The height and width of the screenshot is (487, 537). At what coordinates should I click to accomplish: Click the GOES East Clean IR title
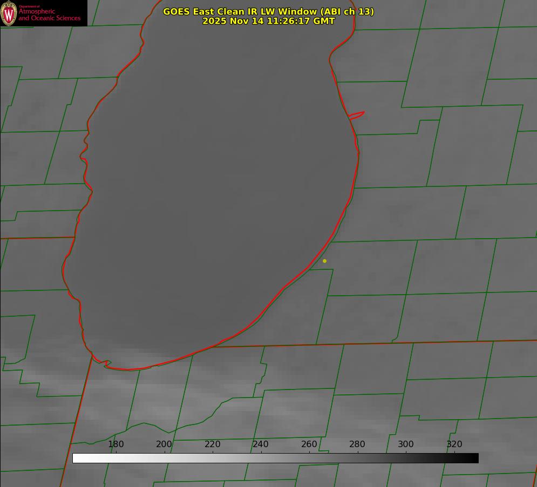(x=268, y=11)
